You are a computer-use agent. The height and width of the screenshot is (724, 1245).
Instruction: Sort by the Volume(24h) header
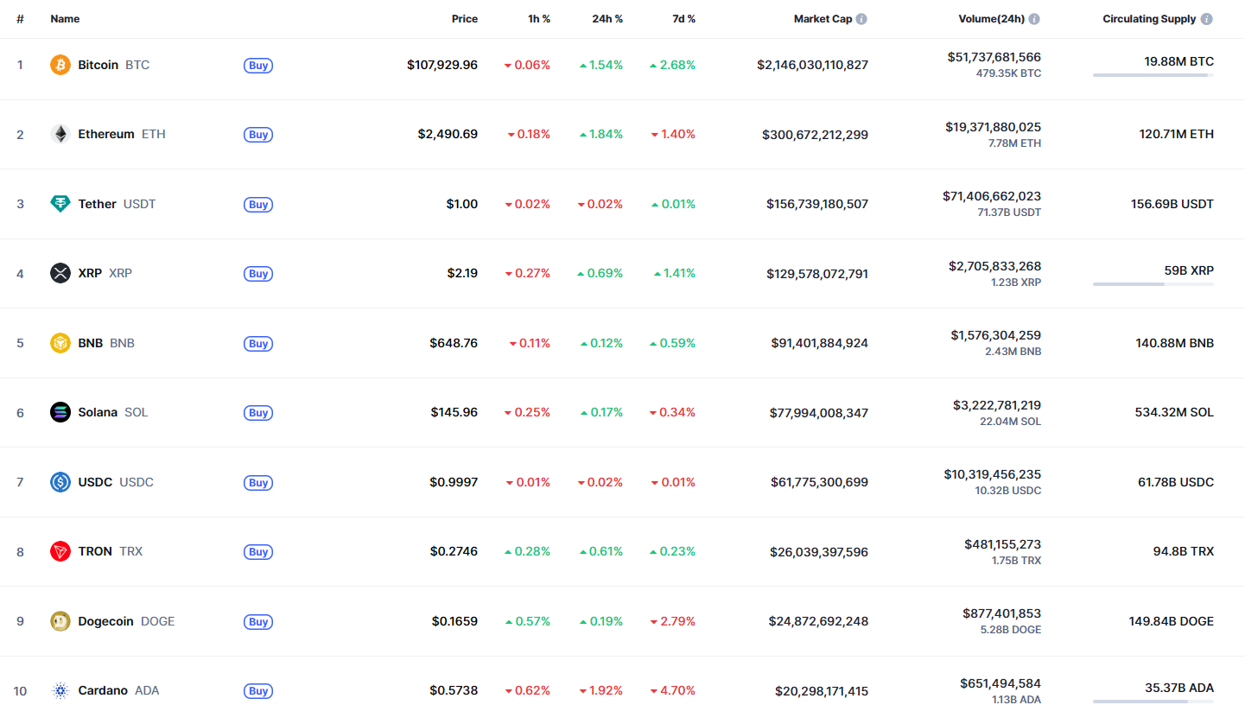pyautogui.click(x=991, y=19)
